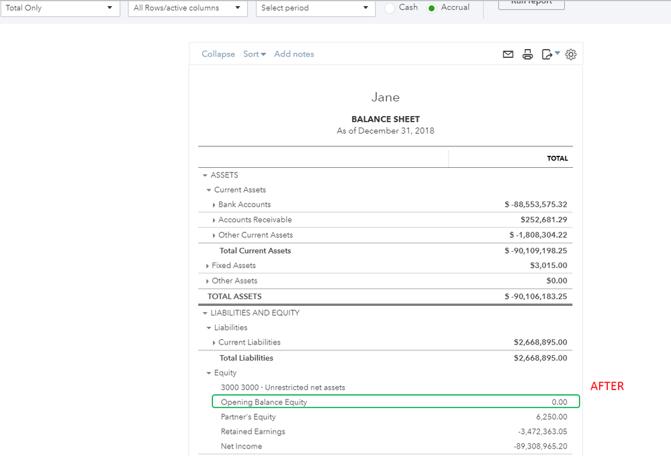The image size is (671, 456).
Task: Open the Total Only dropdown
Action: [x=60, y=8]
